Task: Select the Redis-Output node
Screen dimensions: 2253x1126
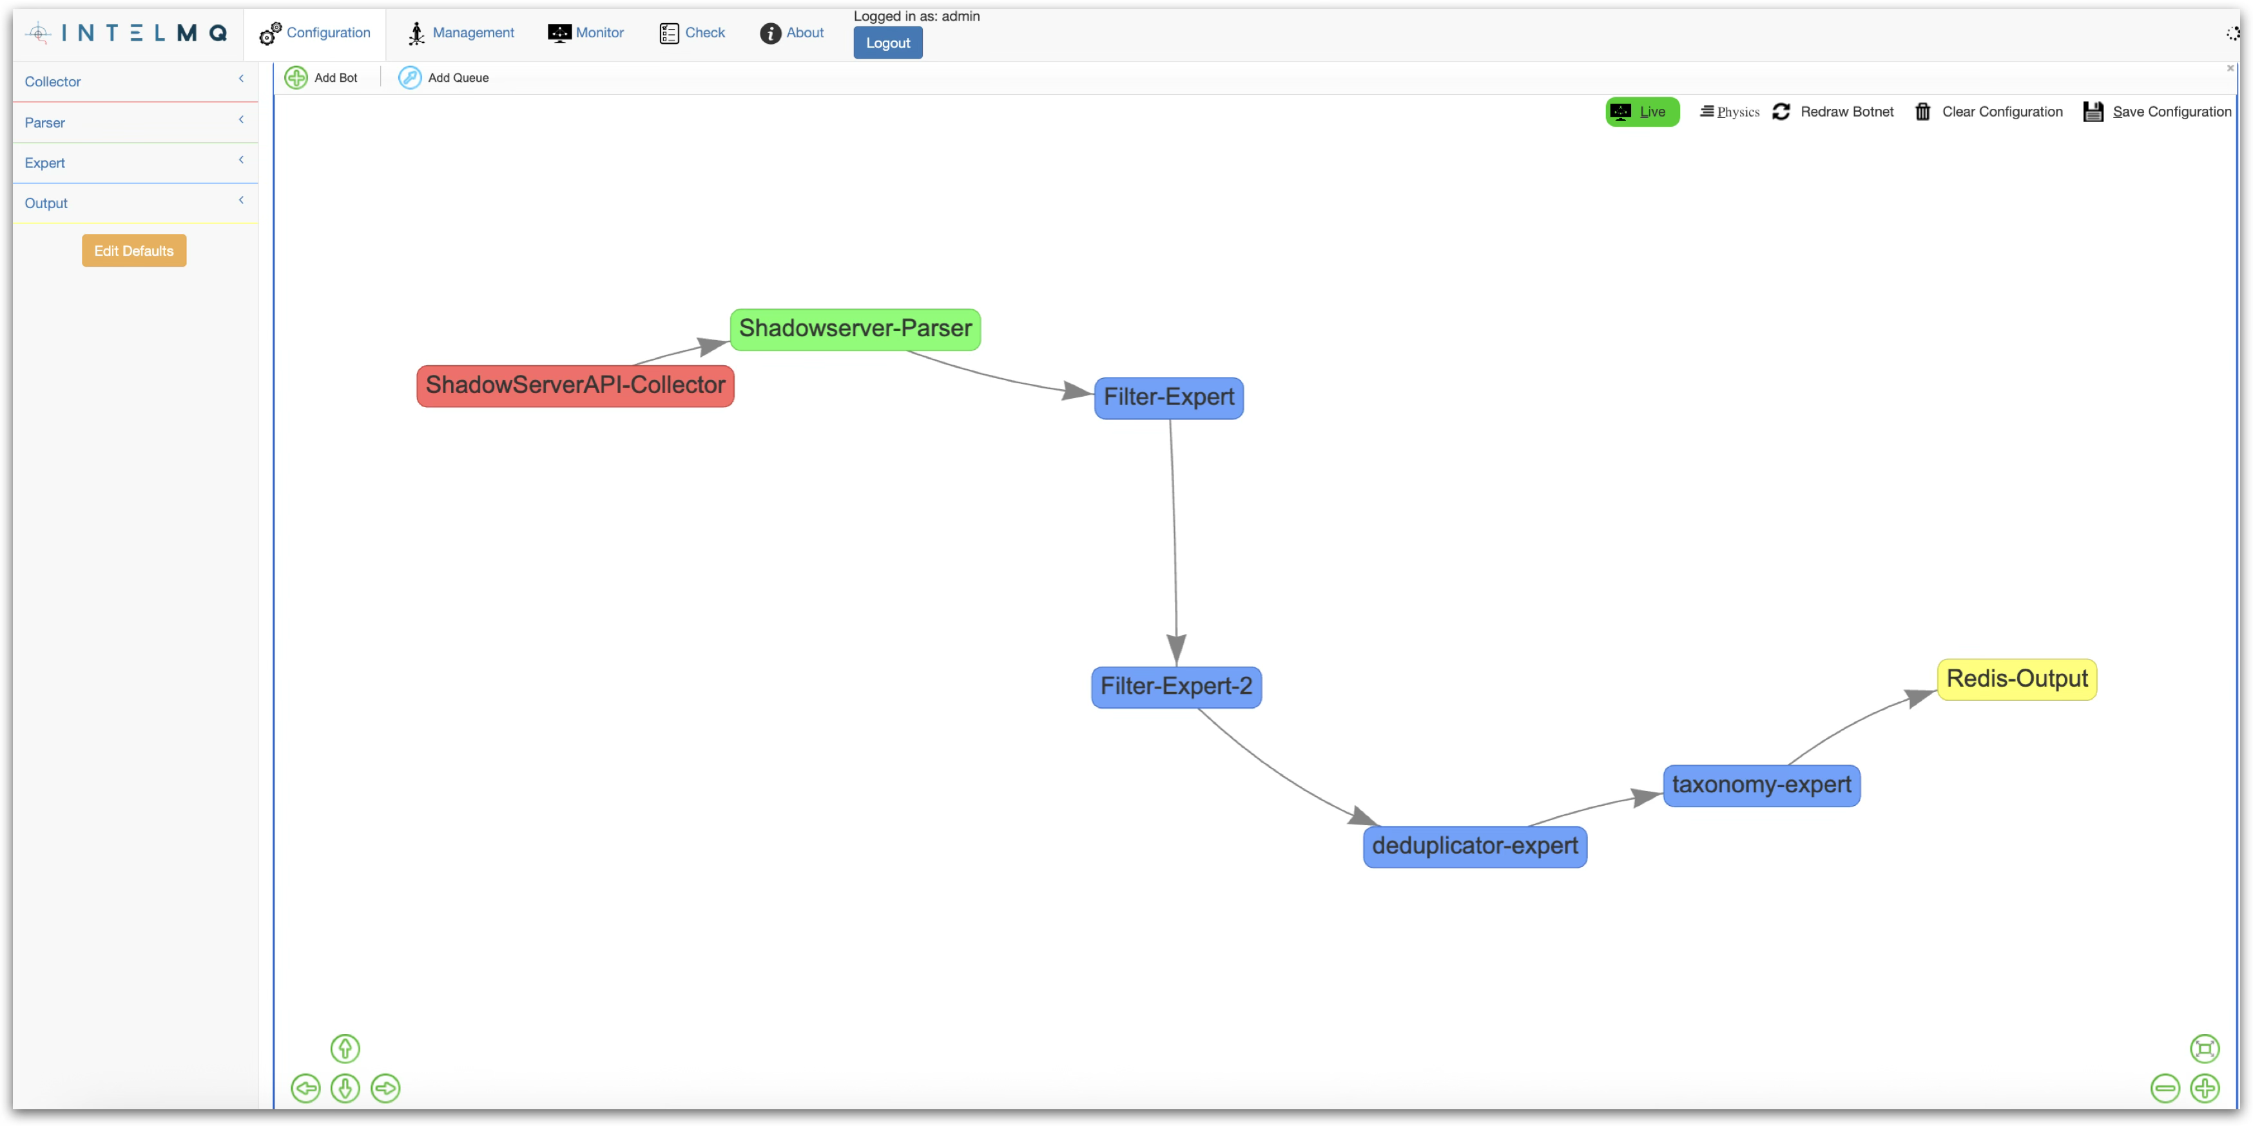Action: 2017,679
